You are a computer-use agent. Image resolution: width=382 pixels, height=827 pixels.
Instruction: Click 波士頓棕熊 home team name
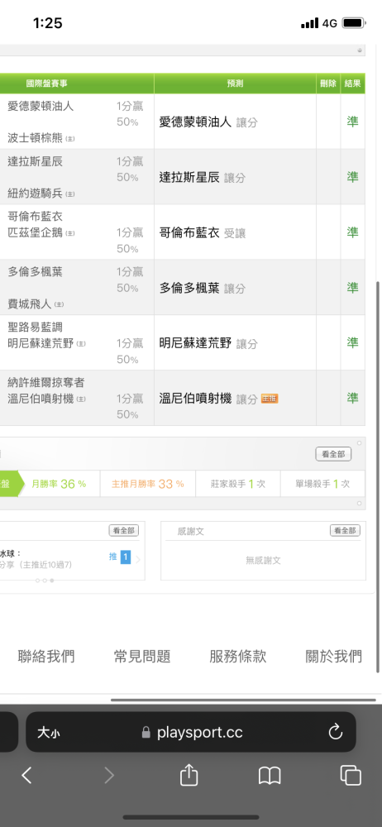pyautogui.click(x=35, y=138)
